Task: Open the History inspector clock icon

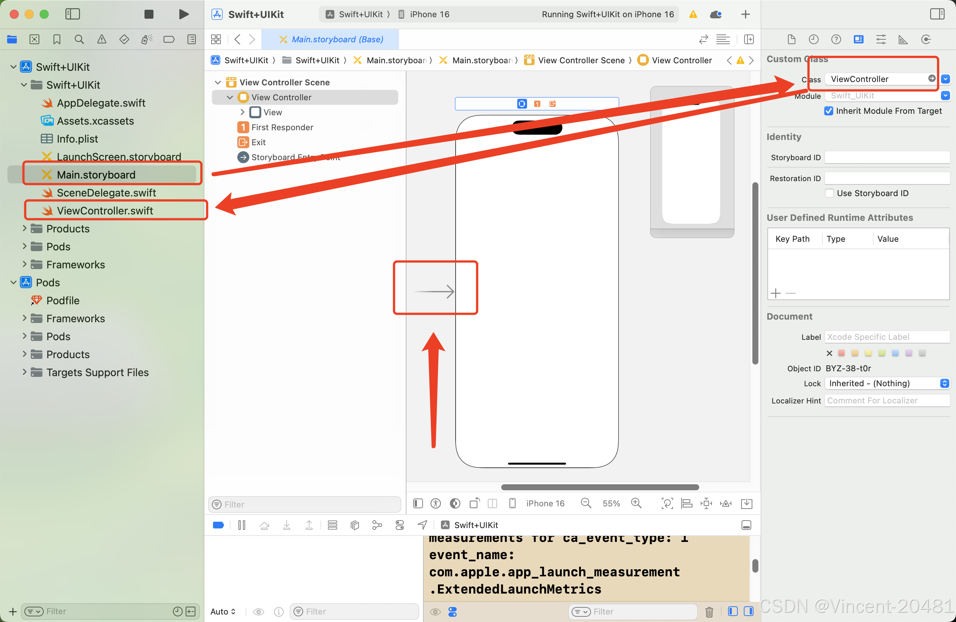Action: point(814,39)
